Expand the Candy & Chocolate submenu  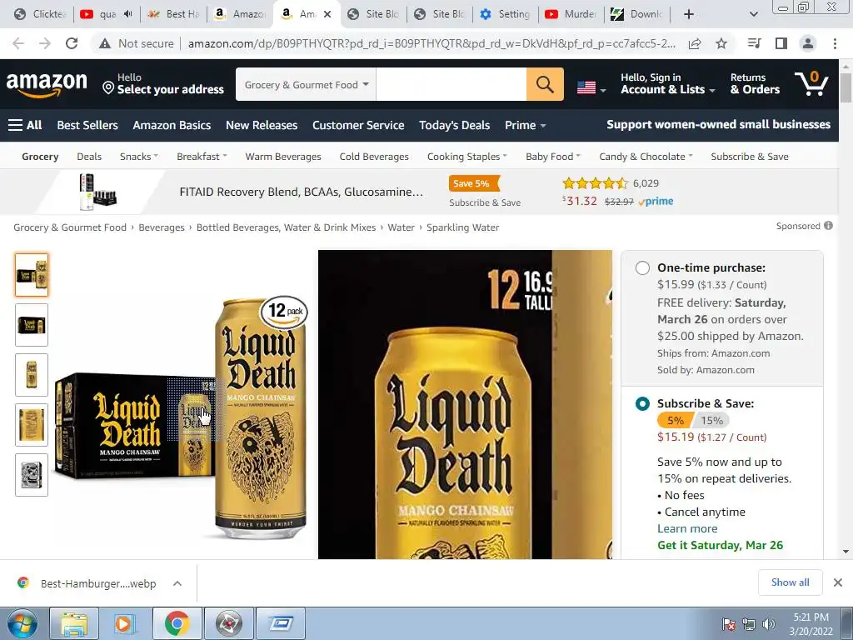(646, 157)
